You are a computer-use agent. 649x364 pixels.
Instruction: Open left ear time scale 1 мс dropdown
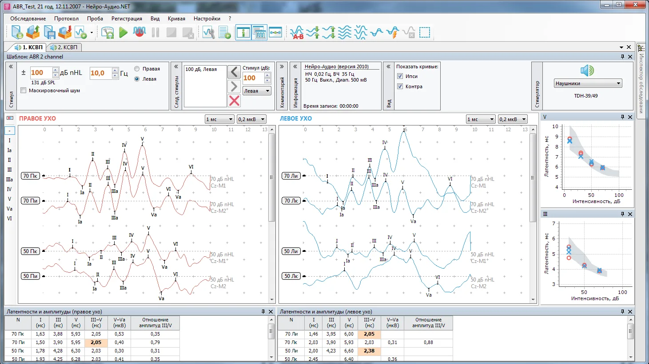(481, 119)
